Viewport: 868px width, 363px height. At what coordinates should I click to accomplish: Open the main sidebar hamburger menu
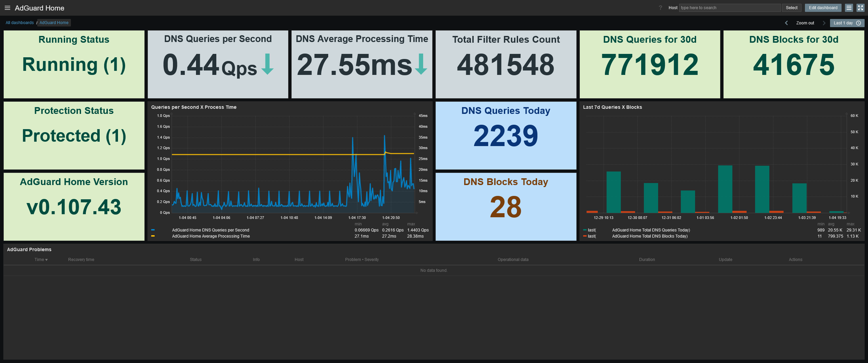7,8
